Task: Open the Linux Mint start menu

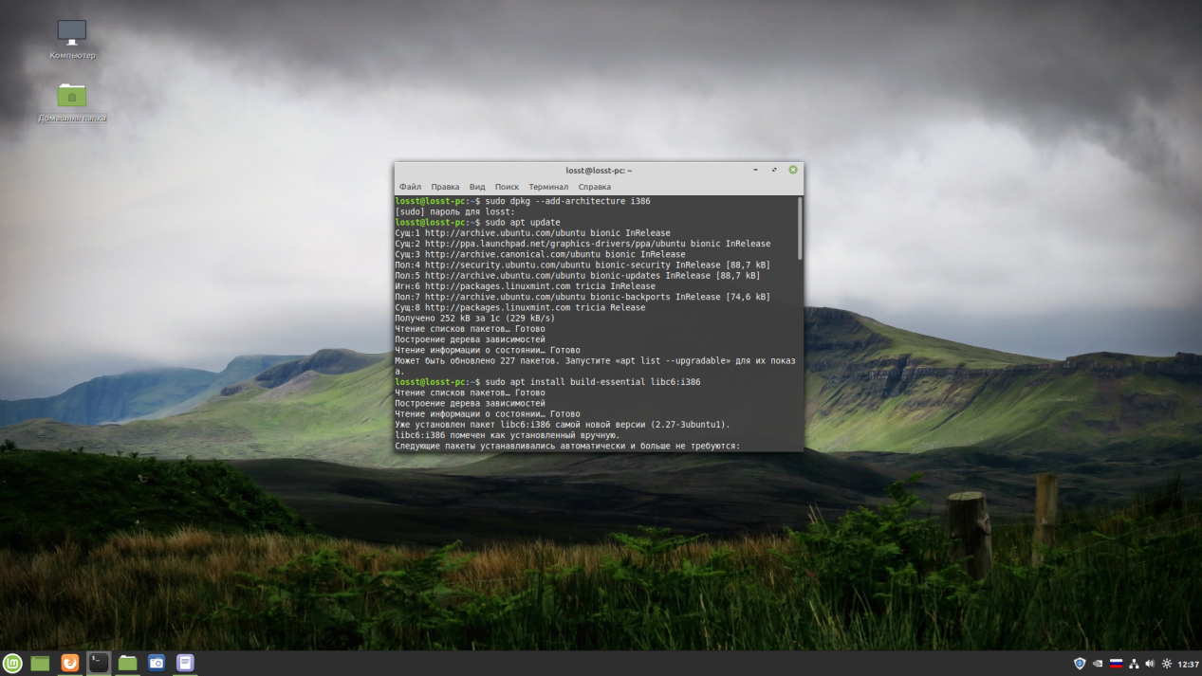Action: 12,663
